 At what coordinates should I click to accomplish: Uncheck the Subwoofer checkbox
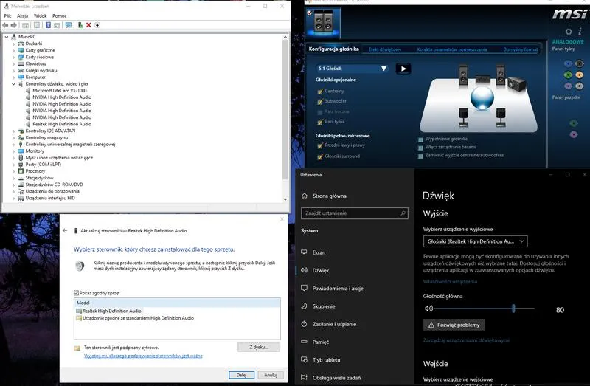tap(320, 101)
